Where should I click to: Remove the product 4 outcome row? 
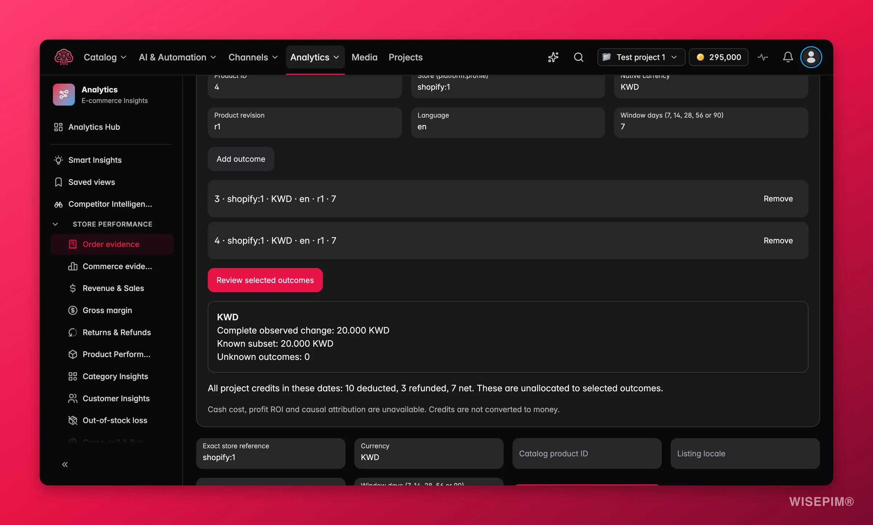[778, 241]
